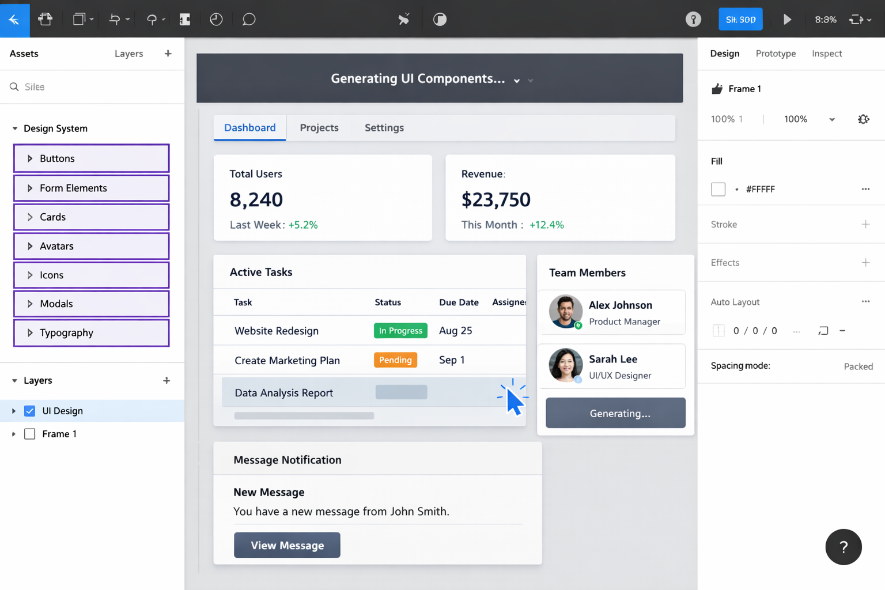The image size is (885, 590).
Task: Expand the Icons asset group
Action: click(30, 275)
